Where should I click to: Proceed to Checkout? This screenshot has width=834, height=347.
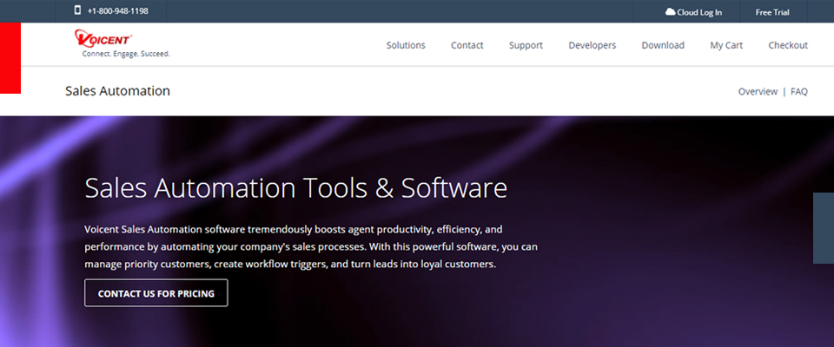pos(788,45)
